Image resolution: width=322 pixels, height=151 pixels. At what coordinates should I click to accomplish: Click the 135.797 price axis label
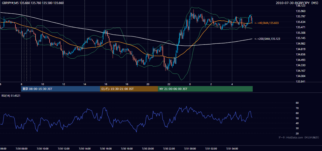[x=300, y=16]
